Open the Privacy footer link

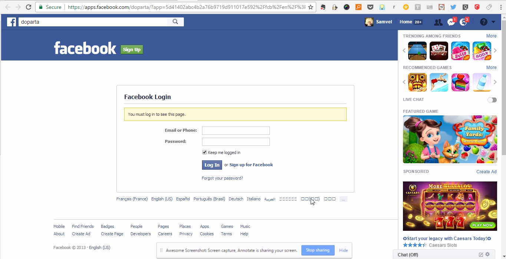(x=186, y=234)
